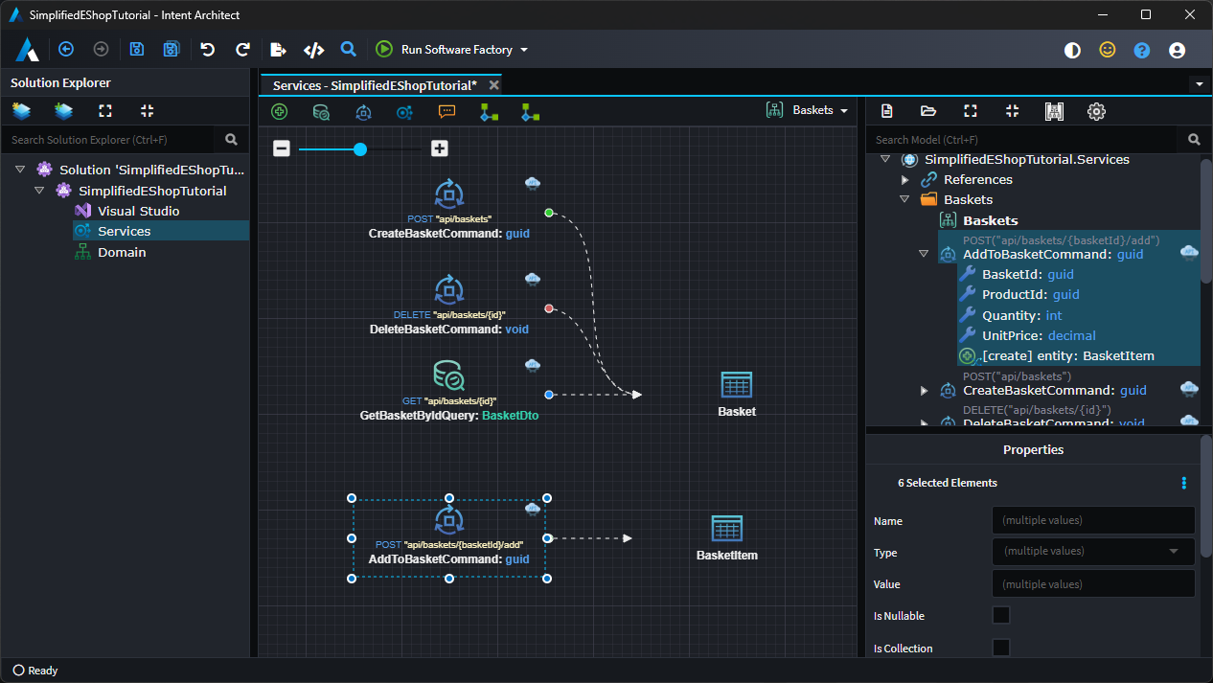1213x683 pixels.
Task: Expand the References tree node
Action: pos(904,179)
